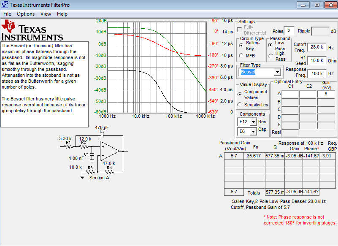
Task: Click the FilterPro title bar app icon
Action: coord(5,5)
